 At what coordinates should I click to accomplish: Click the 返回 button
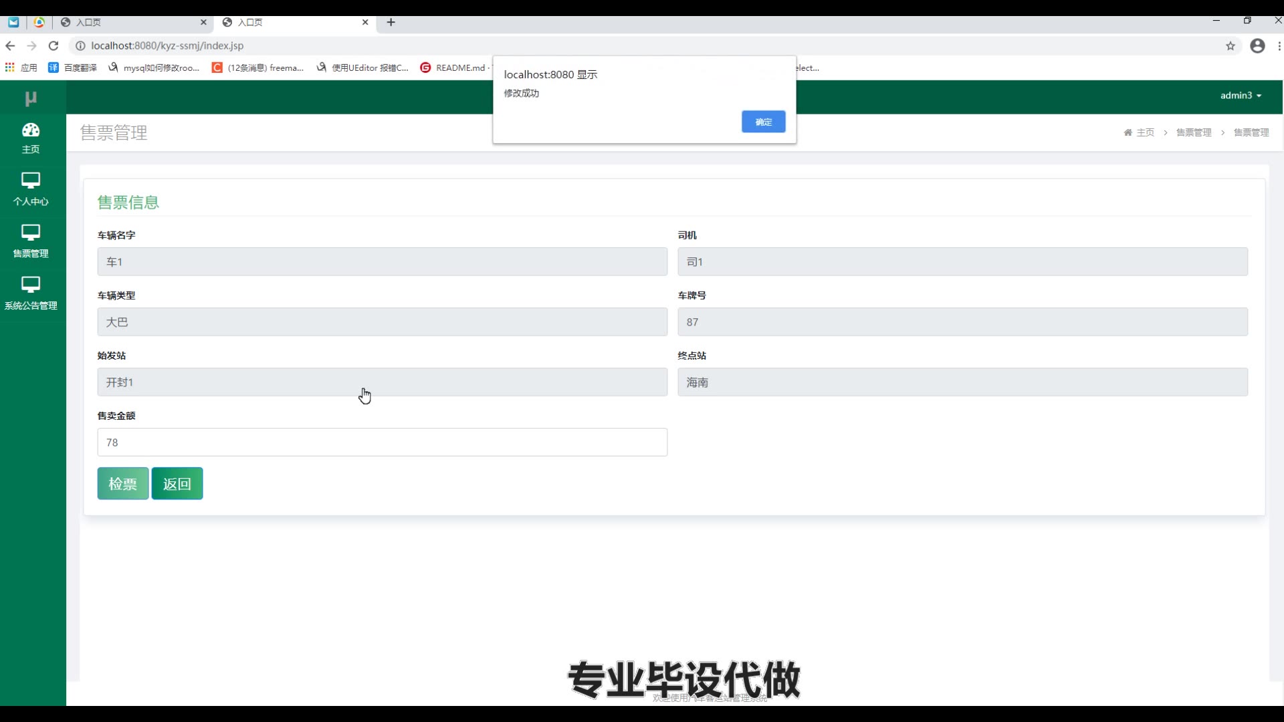tap(177, 483)
